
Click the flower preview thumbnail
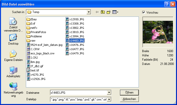[158, 32]
